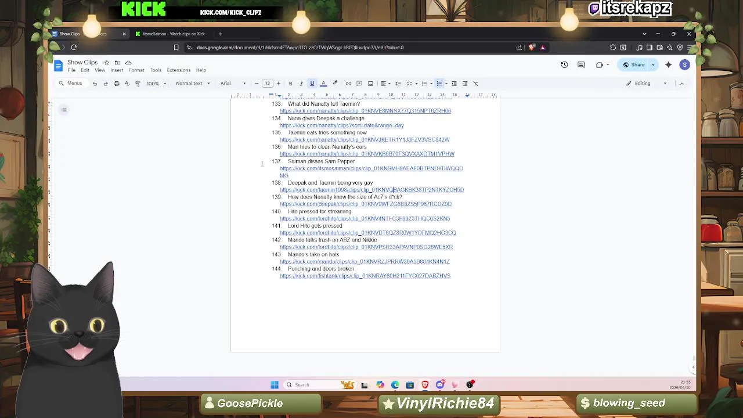743x418 pixels.
Task: Click the Increase indent icon
Action: point(465,84)
